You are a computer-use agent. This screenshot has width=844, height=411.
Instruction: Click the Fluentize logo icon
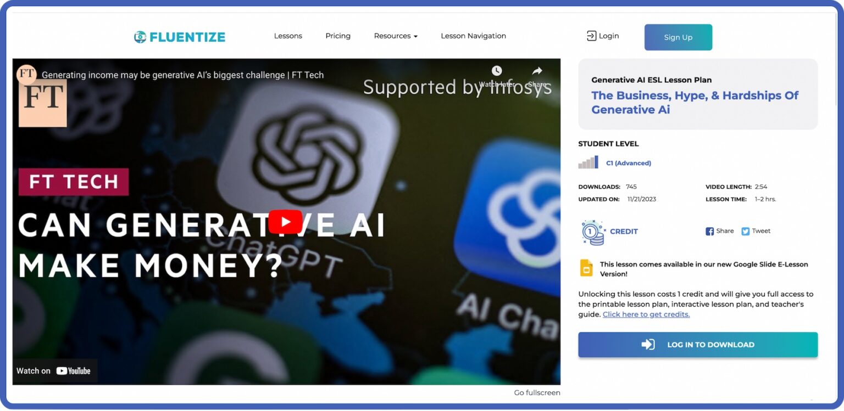[140, 37]
